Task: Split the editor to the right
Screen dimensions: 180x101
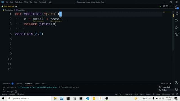Action: tap(167, 6)
